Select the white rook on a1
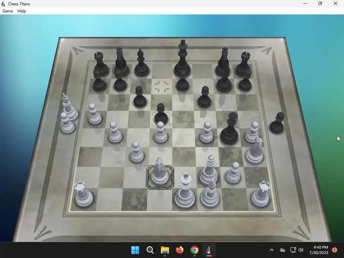 [x=83, y=194]
